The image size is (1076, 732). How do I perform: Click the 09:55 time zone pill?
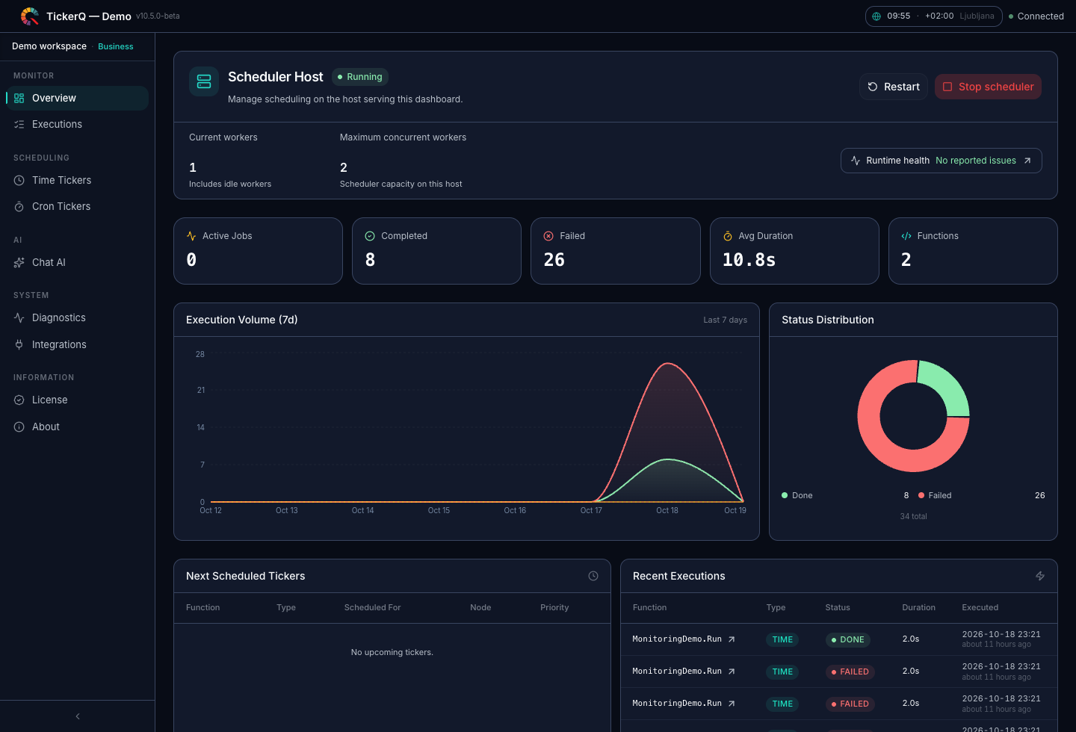[934, 16]
